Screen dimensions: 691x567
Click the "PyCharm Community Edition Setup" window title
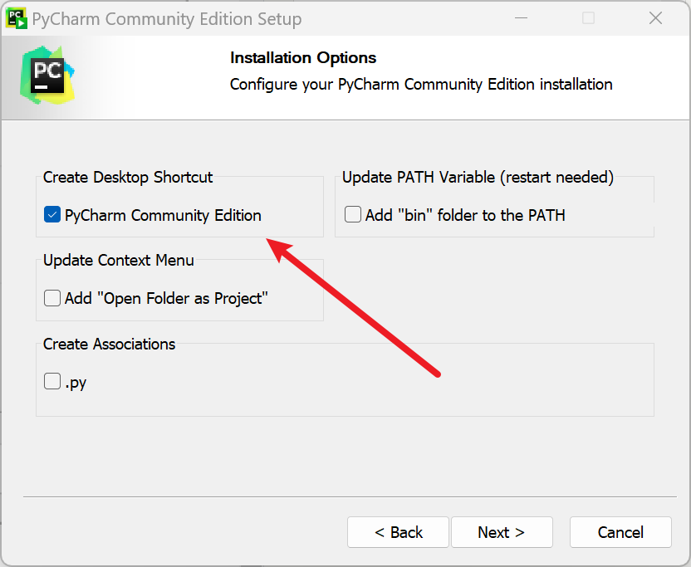(166, 18)
